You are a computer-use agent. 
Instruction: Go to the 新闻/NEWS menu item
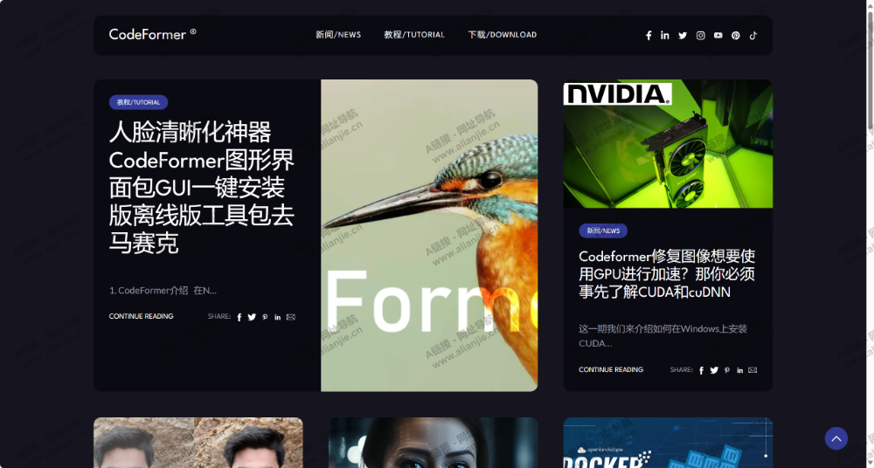(338, 35)
